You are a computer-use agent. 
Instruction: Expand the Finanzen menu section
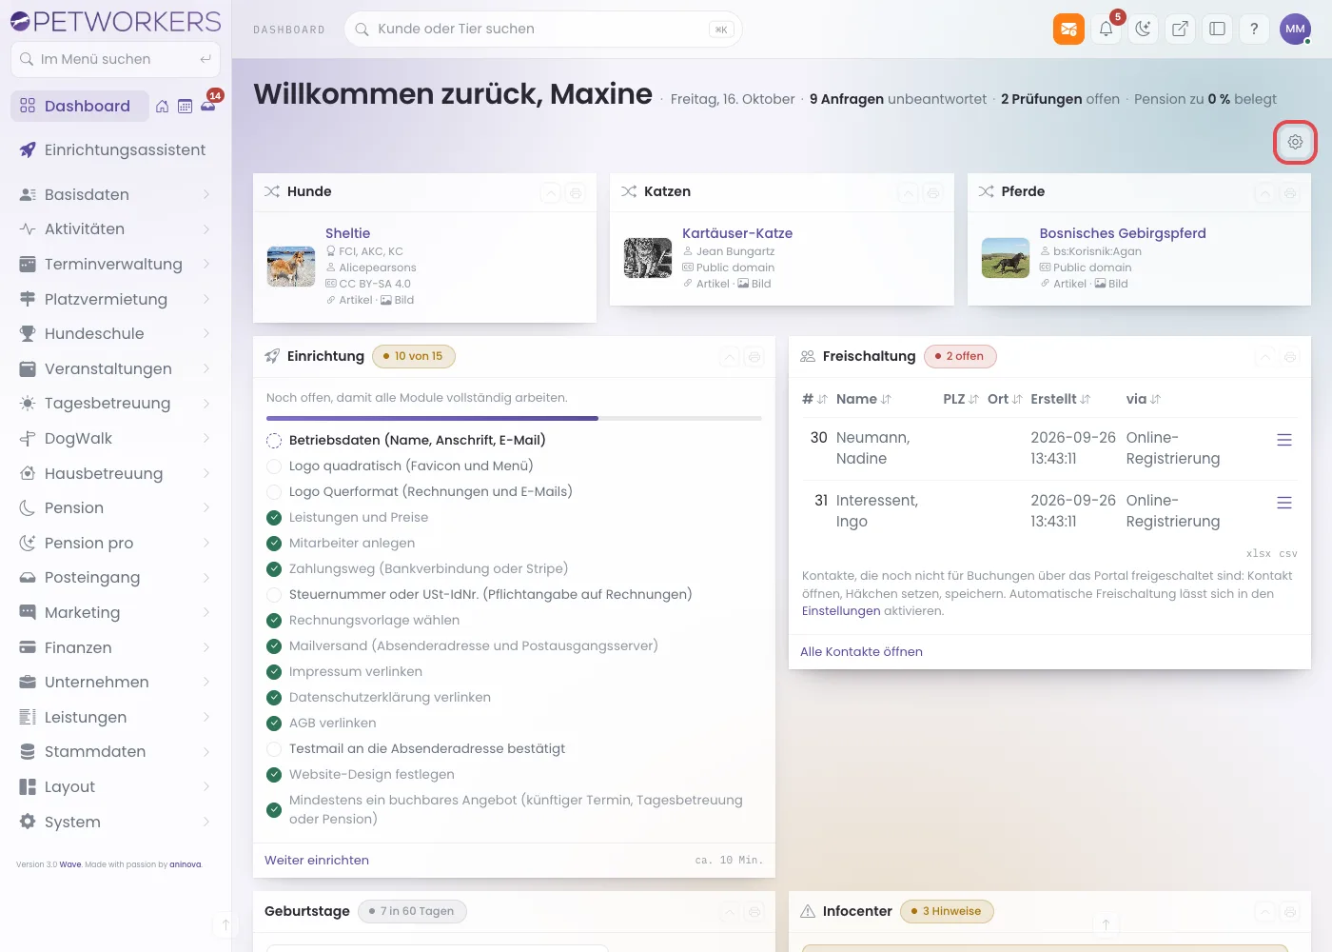(116, 647)
